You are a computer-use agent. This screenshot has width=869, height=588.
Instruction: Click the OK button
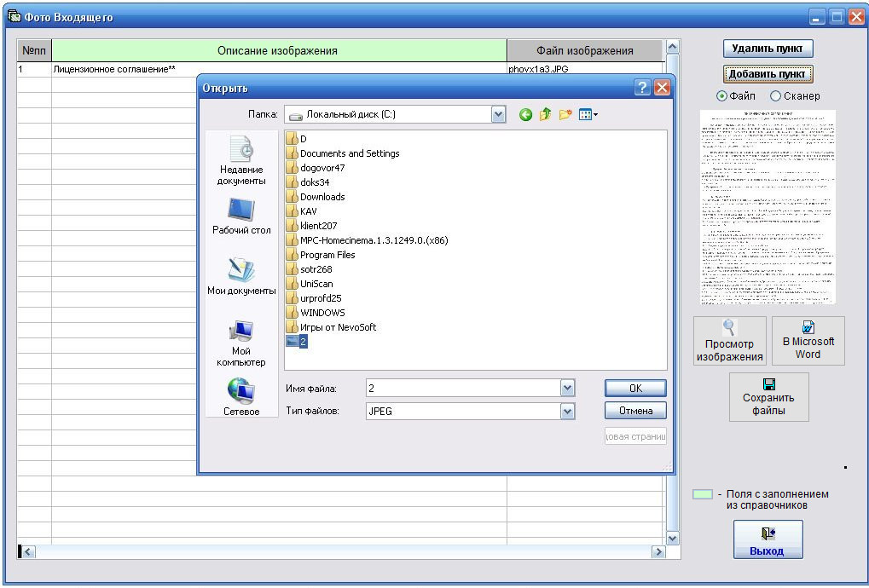(634, 389)
